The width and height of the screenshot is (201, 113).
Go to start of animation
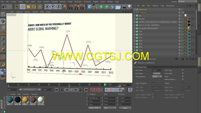(x=57, y=90)
